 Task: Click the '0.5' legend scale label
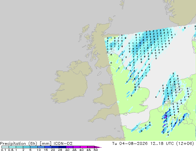coord(11,150)
